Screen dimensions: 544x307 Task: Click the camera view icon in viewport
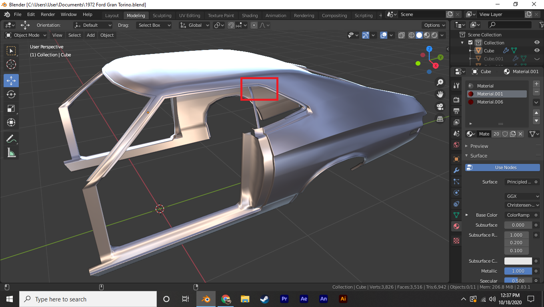pyautogui.click(x=440, y=107)
